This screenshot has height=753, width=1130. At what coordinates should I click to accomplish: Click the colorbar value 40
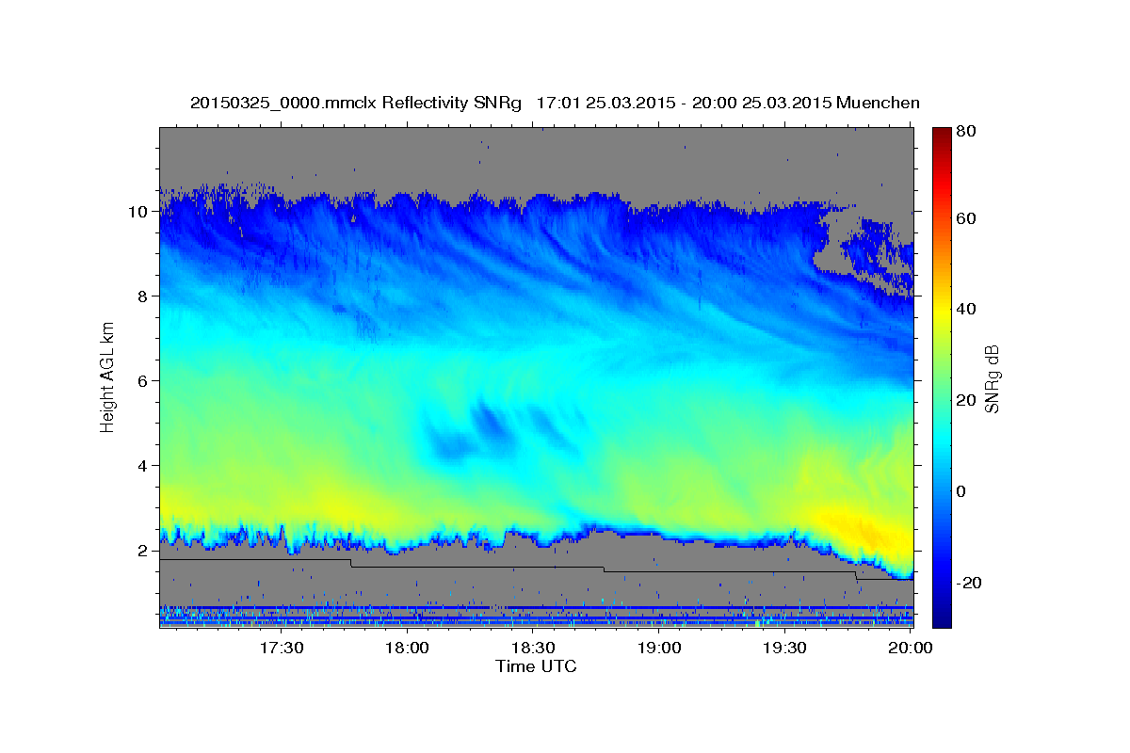coord(965,309)
